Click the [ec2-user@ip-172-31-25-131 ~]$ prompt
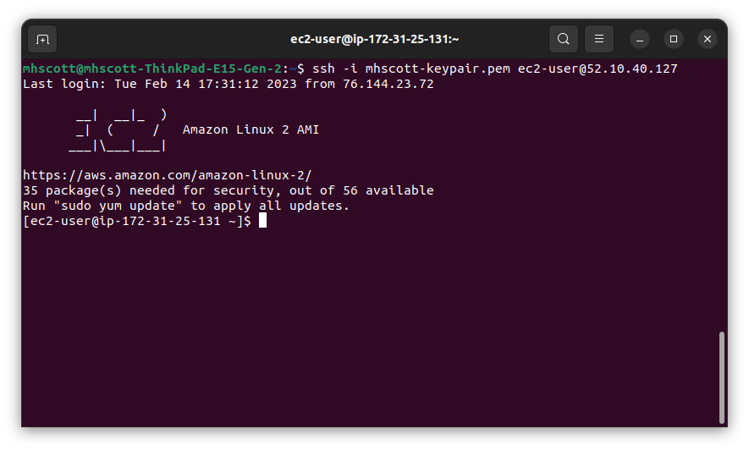 point(137,221)
